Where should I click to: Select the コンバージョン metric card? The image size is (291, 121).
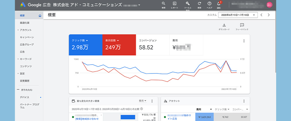[152, 45]
